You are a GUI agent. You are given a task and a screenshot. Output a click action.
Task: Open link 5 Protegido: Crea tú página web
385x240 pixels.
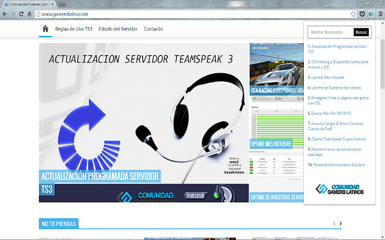338,100
